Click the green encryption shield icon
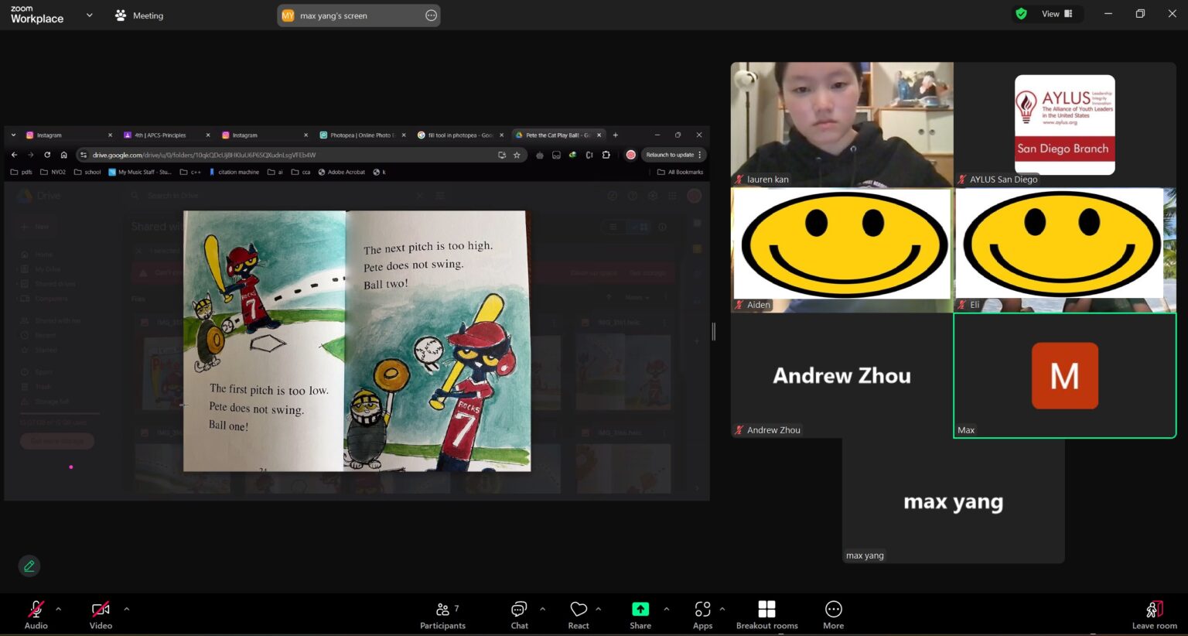This screenshot has height=636, width=1188. point(1021,14)
